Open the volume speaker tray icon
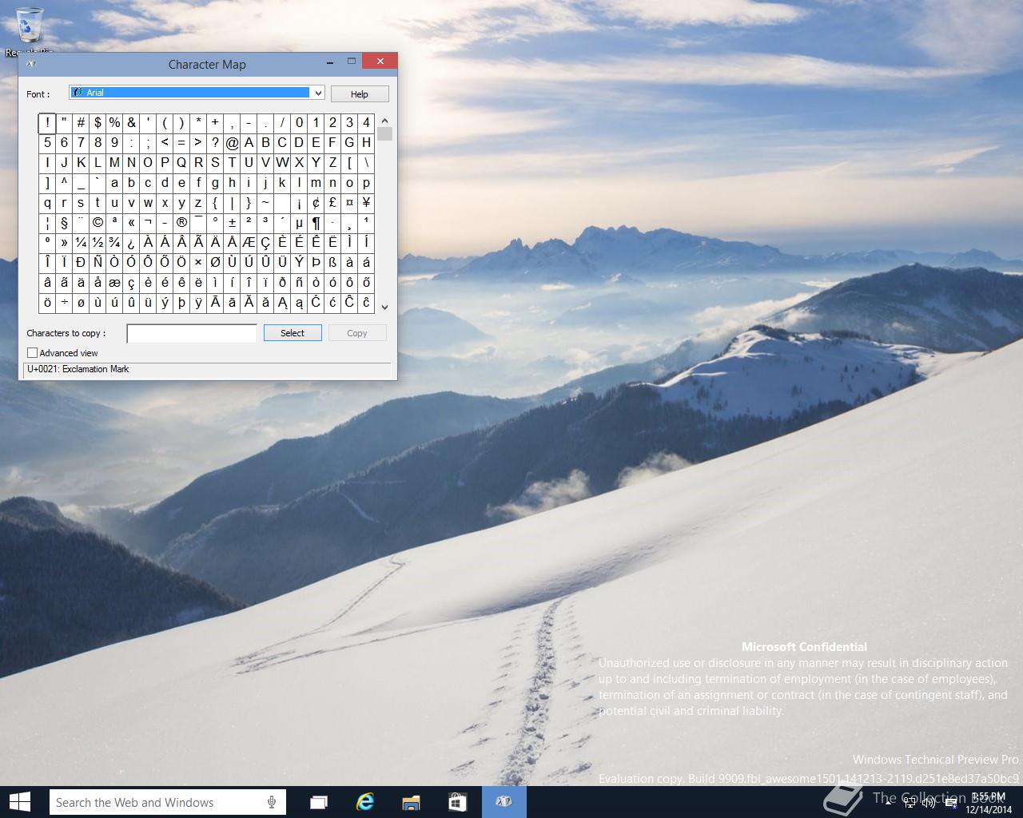The width and height of the screenshot is (1023, 818). click(928, 803)
